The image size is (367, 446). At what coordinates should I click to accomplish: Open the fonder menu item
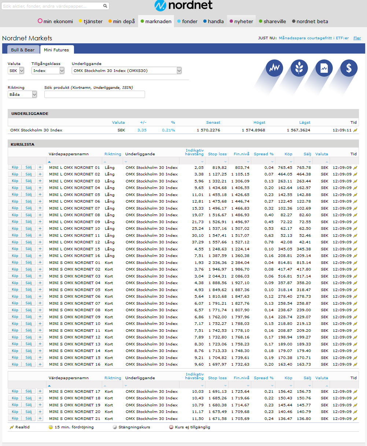coord(187,21)
